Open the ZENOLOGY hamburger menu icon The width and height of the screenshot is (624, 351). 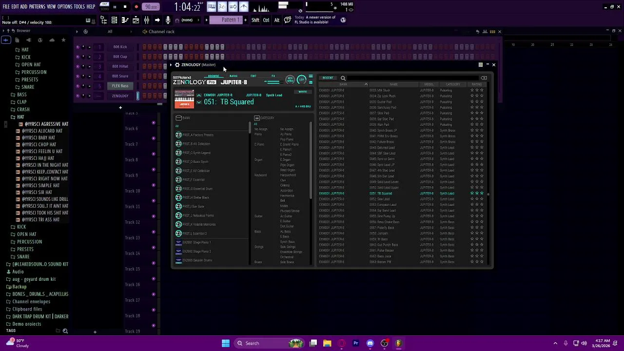(x=311, y=77)
